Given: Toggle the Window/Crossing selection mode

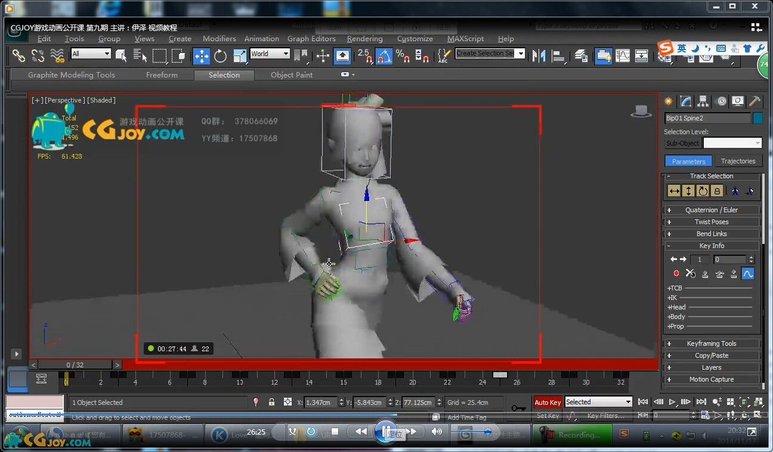Looking at the screenshot, I should point(179,55).
